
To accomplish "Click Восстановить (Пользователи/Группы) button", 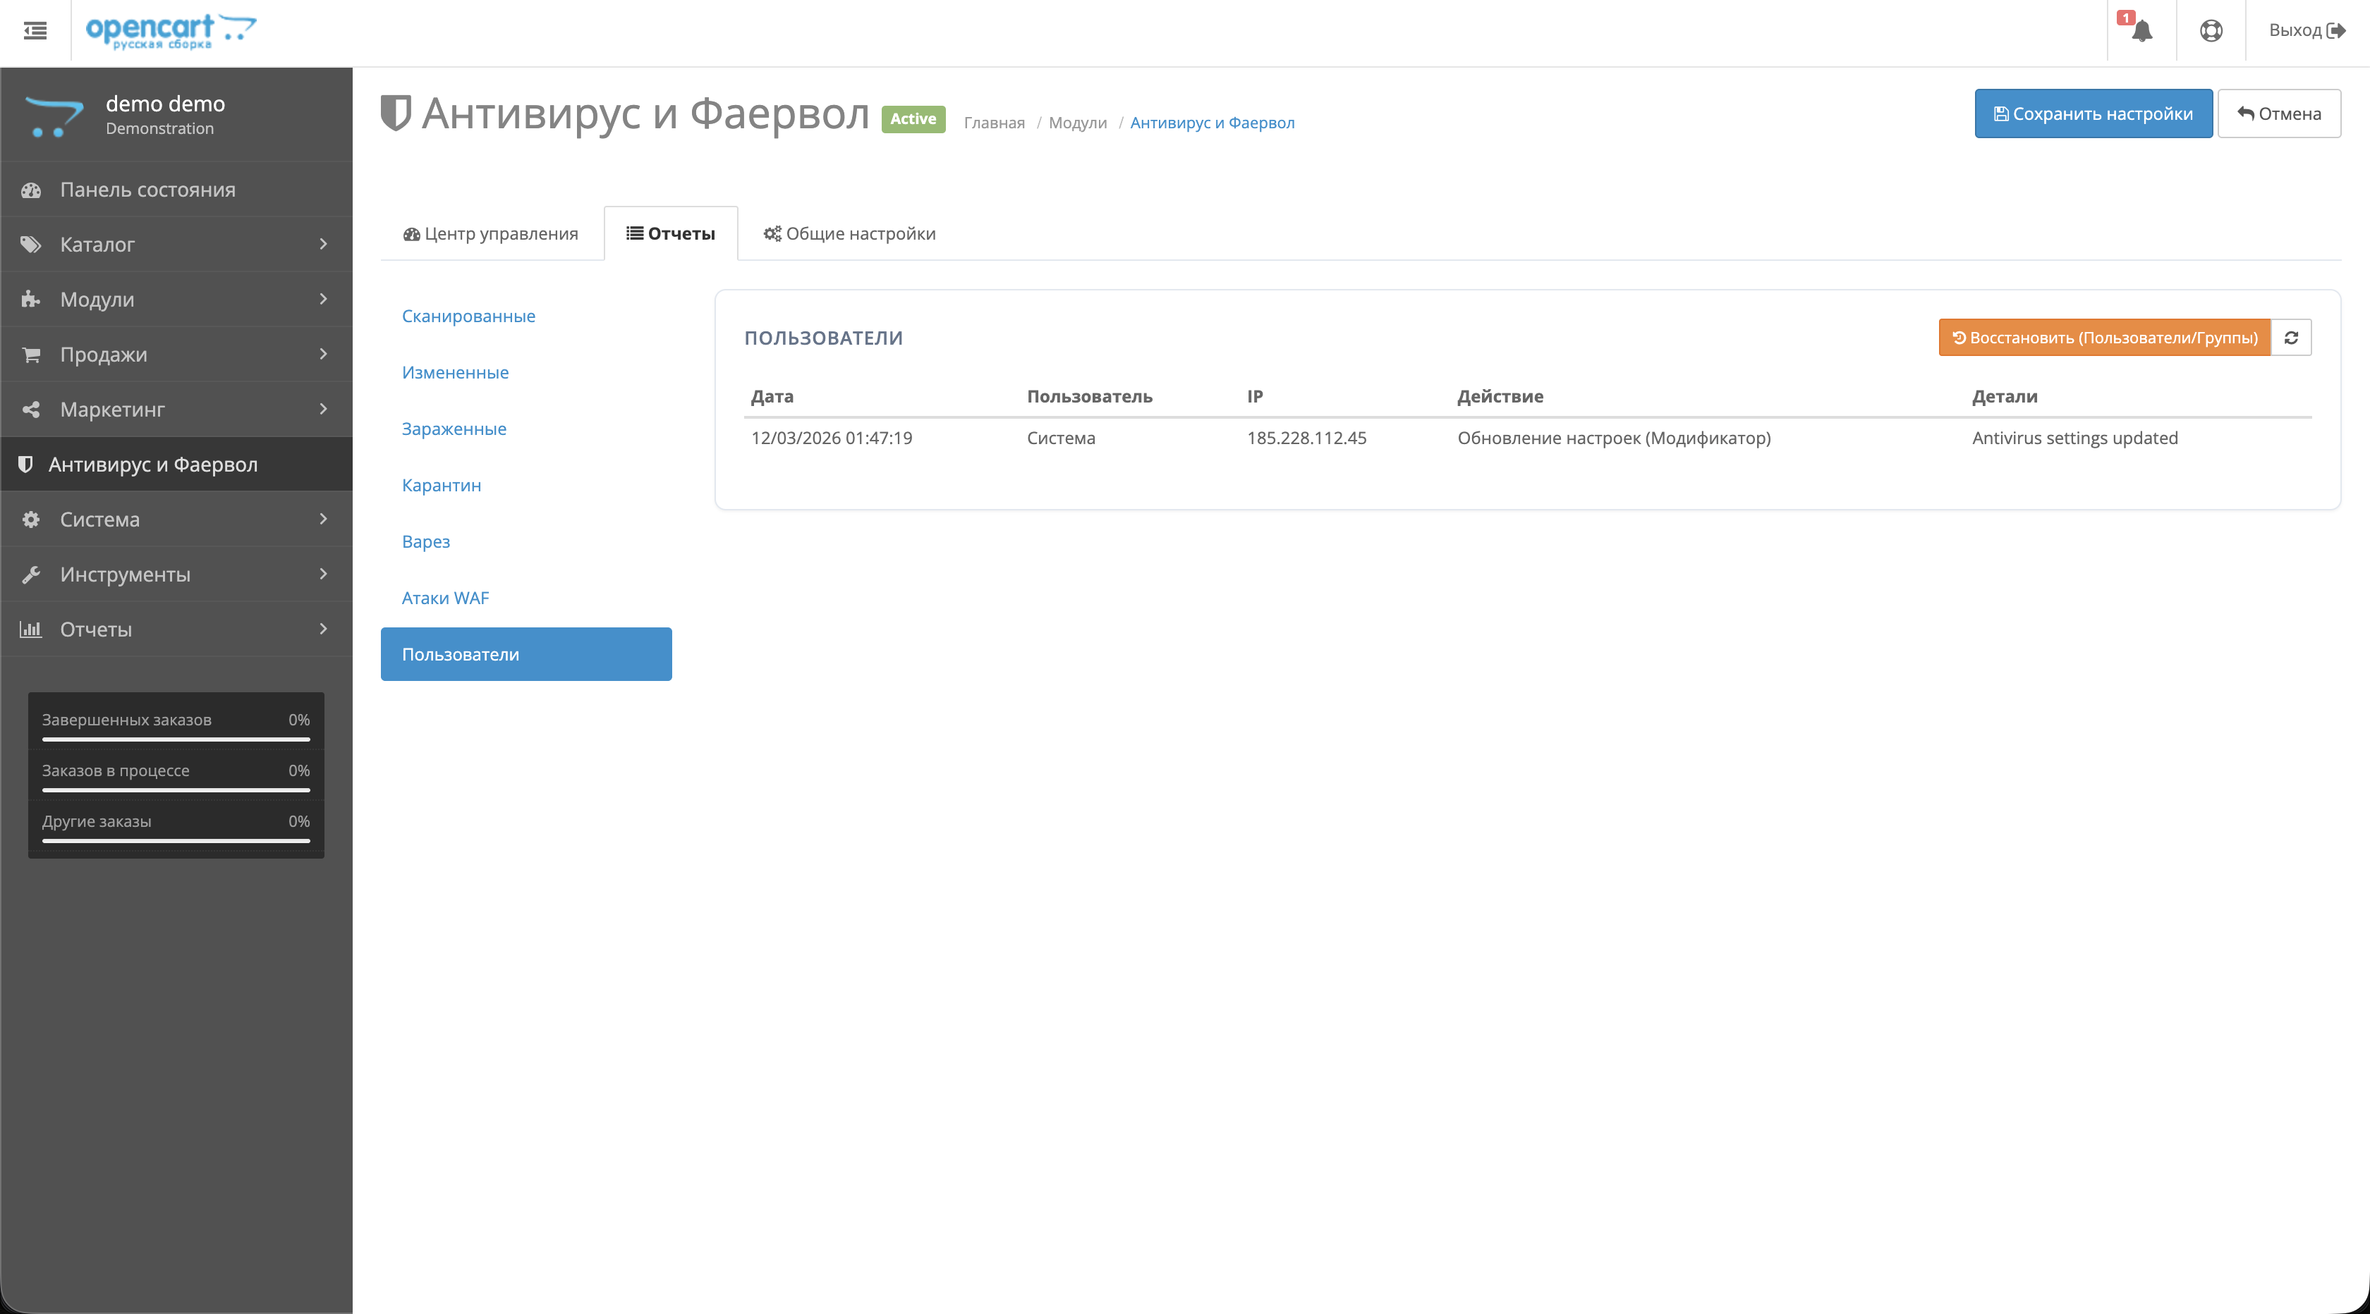I will [x=2104, y=338].
